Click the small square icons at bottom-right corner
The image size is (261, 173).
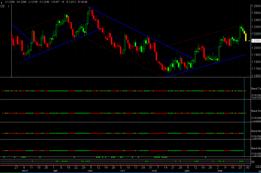[258, 166]
